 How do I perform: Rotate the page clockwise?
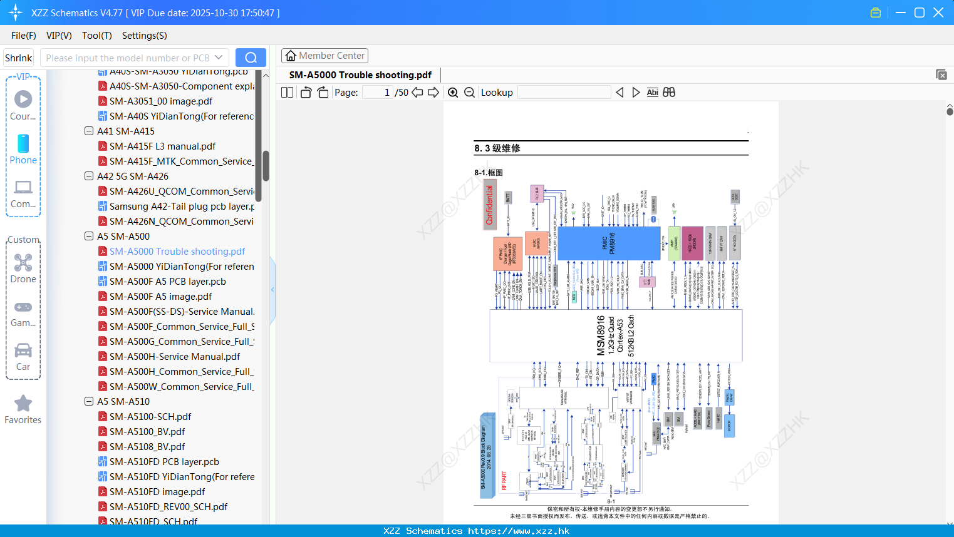323,93
